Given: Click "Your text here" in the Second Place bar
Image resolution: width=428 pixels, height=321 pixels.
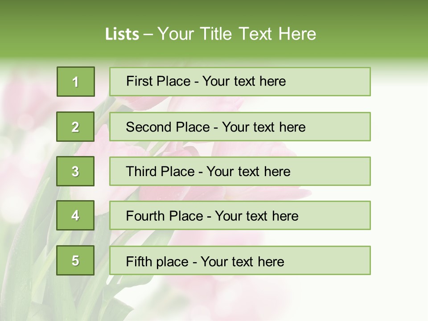Looking at the screenshot, I should tap(263, 127).
